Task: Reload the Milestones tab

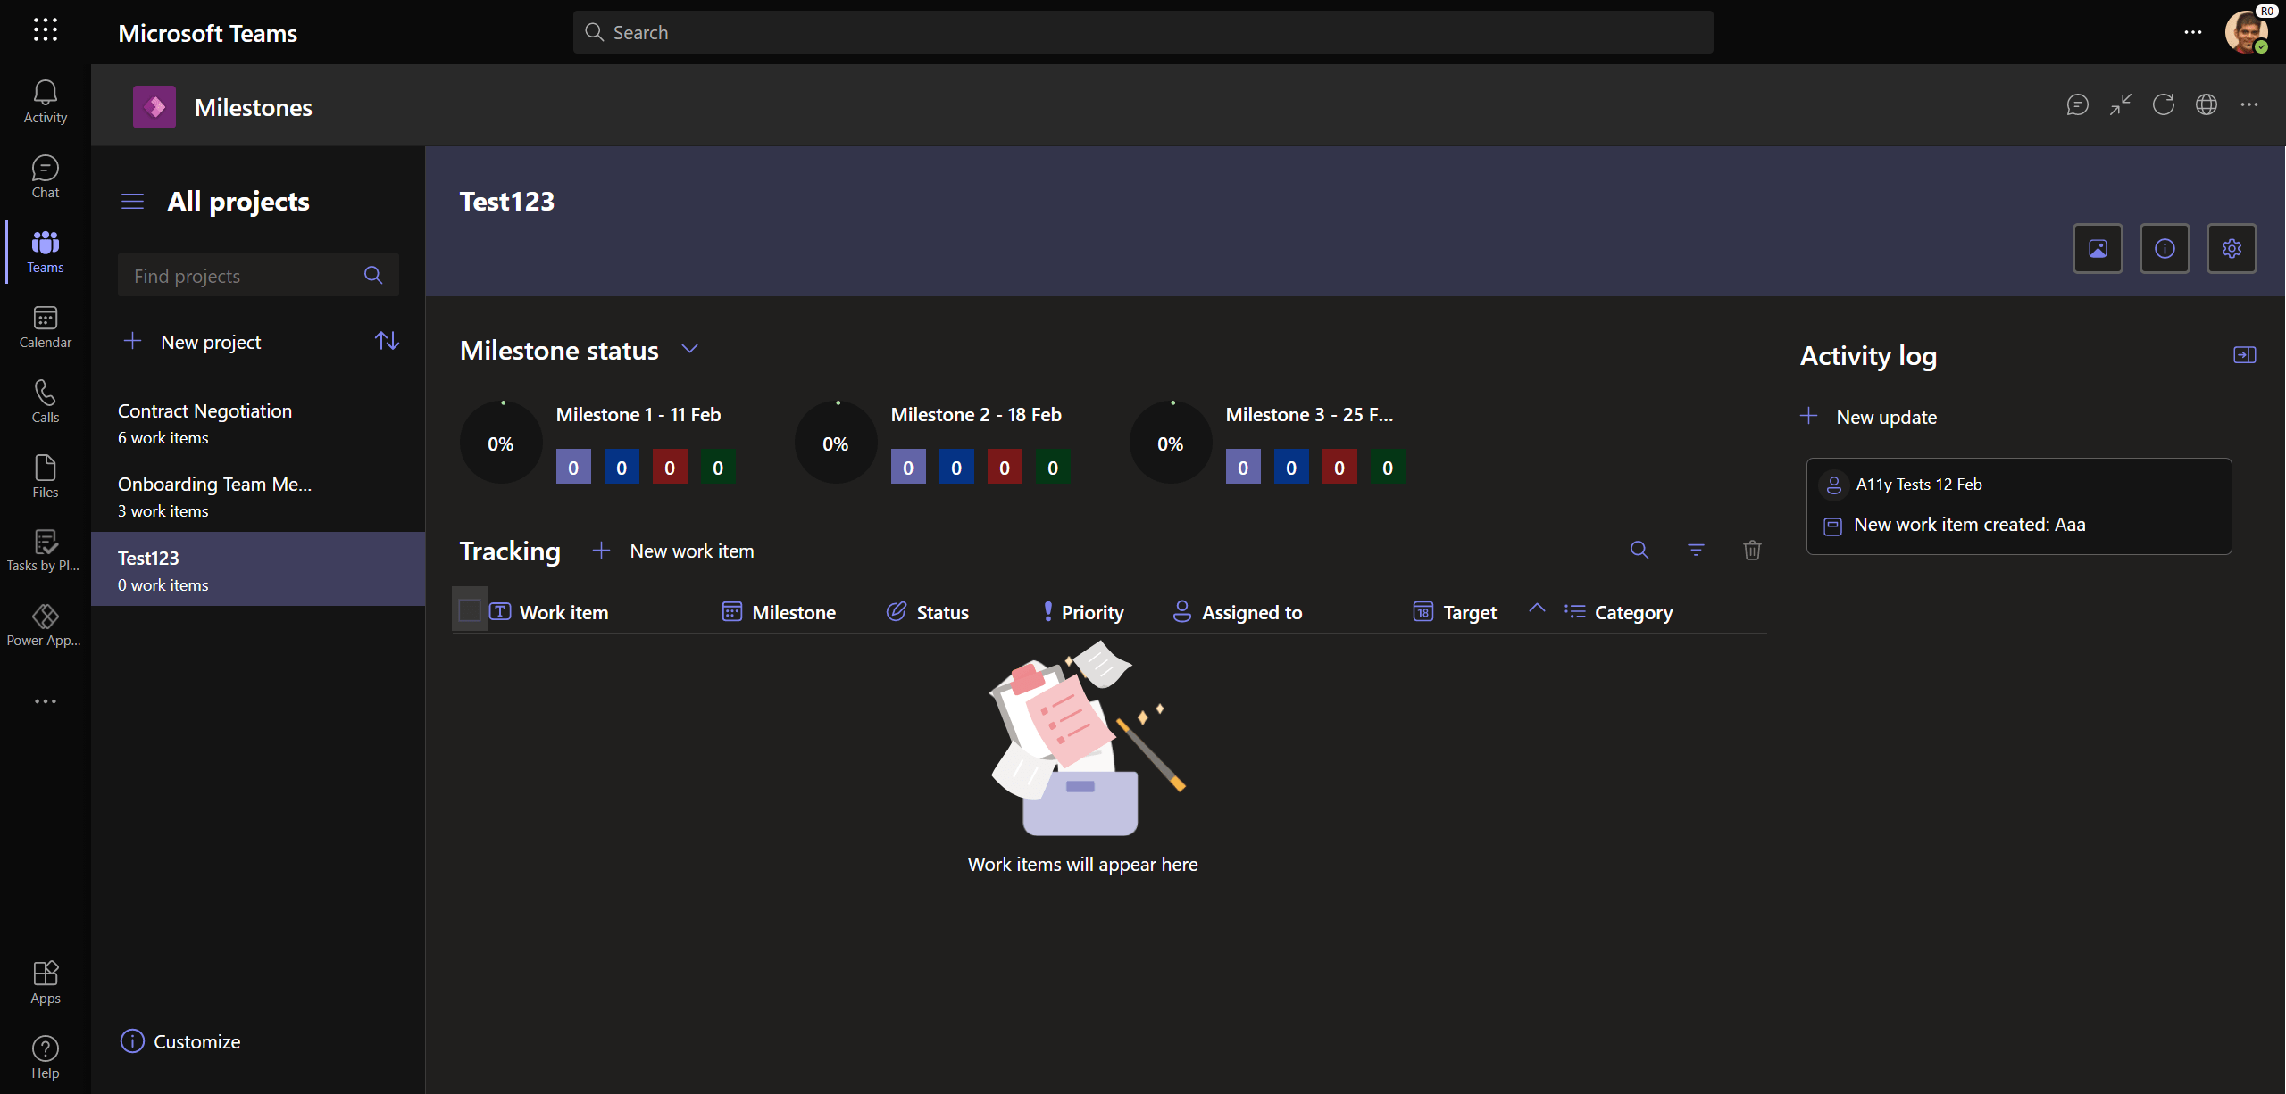Action: (2163, 105)
